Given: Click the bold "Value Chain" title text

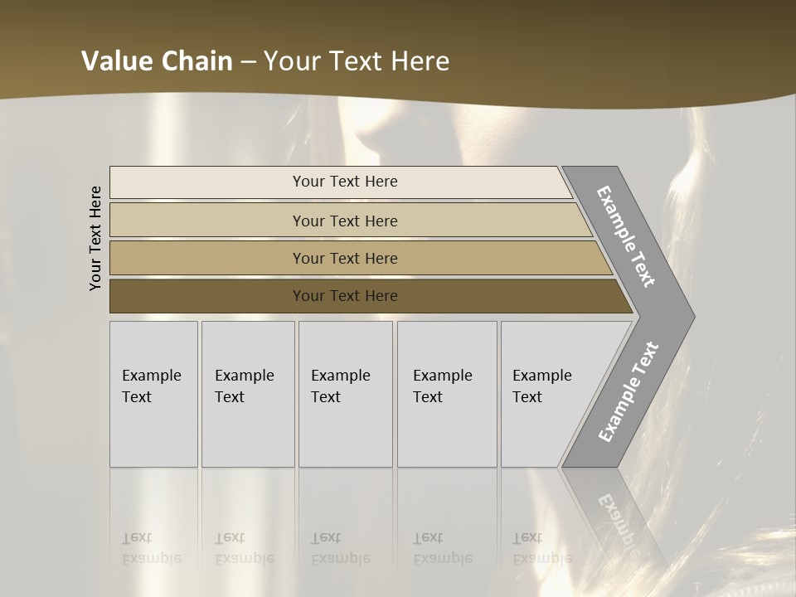Looking at the screenshot, I should click(x=157, y=61).
